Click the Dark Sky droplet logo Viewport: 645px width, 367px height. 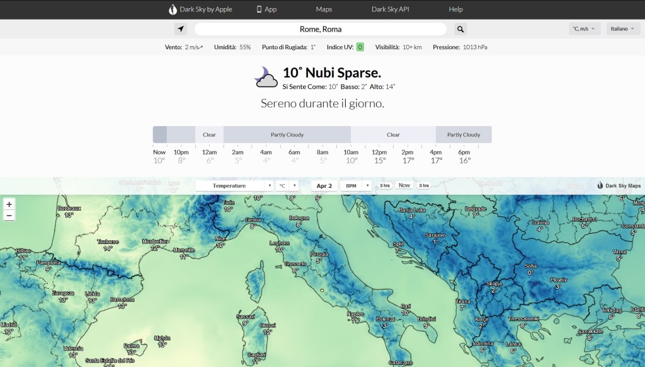(x=173, y=9)
